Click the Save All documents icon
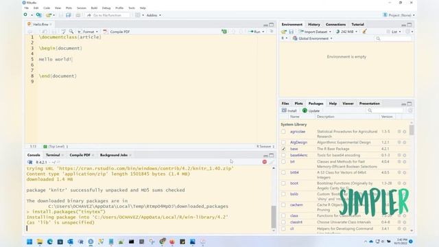 coord(69,15)
